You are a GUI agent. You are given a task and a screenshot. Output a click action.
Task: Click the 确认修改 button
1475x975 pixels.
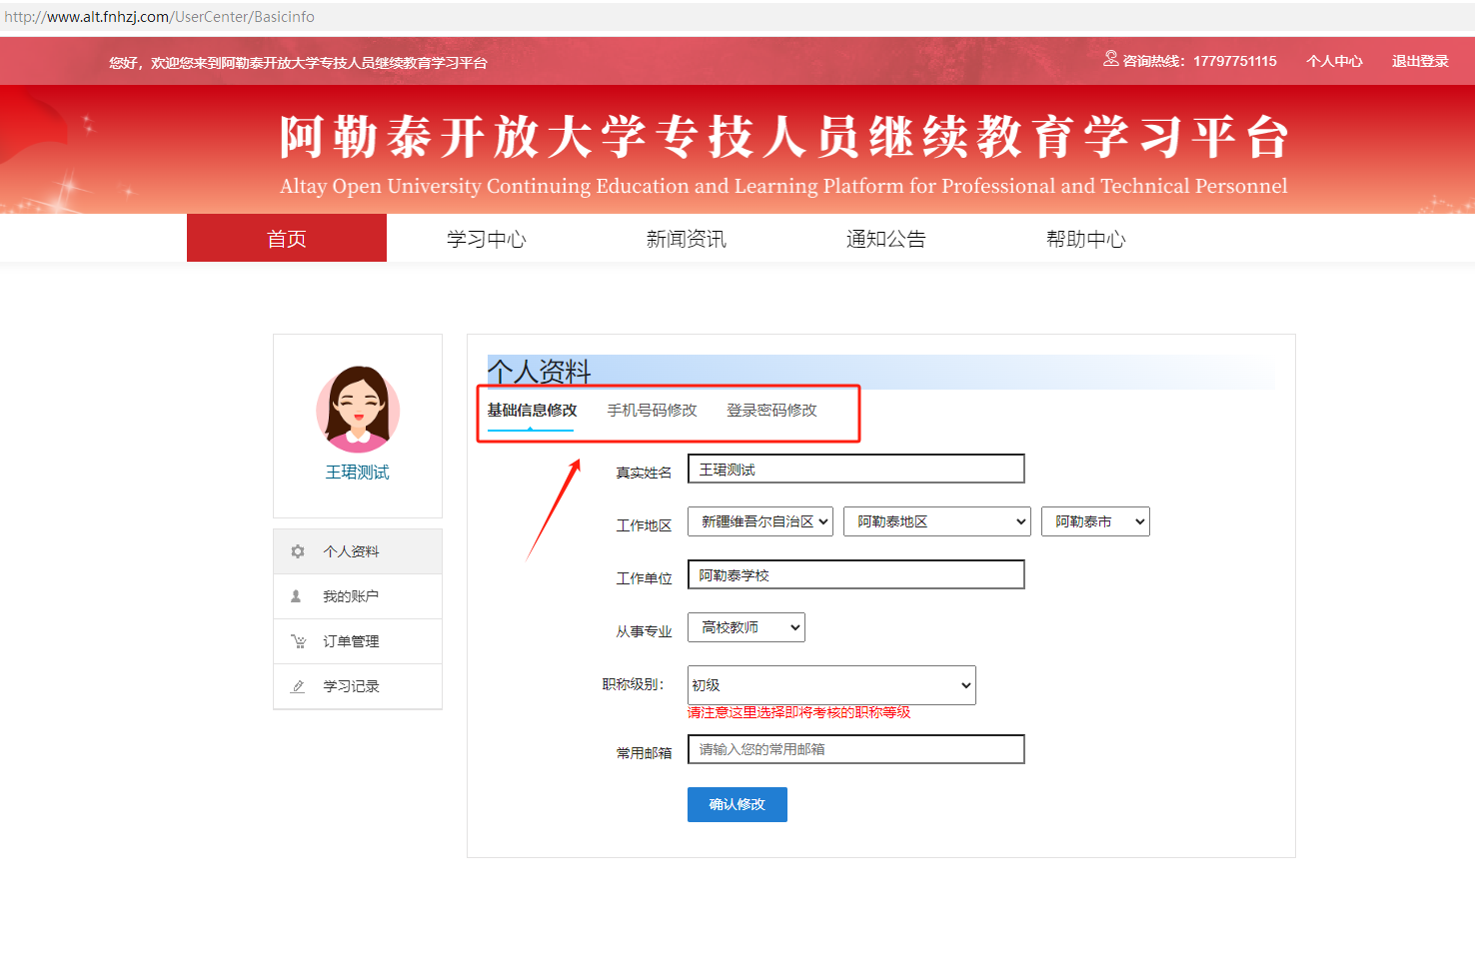[737, 804]
